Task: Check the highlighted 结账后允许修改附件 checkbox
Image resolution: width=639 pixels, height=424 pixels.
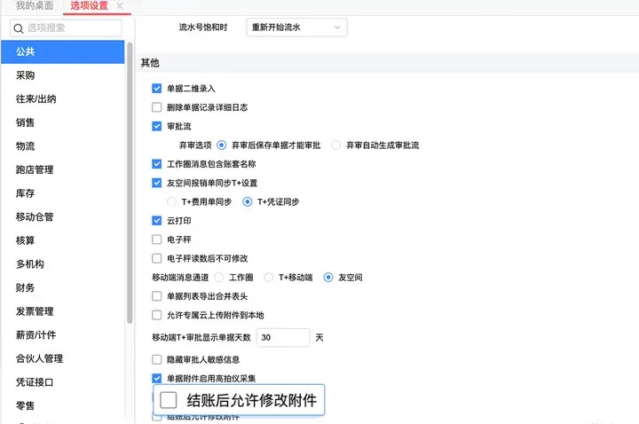Action: (168, 400)
